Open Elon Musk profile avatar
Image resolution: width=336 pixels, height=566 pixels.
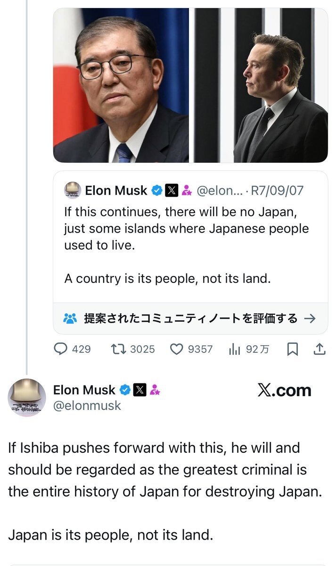27,397
